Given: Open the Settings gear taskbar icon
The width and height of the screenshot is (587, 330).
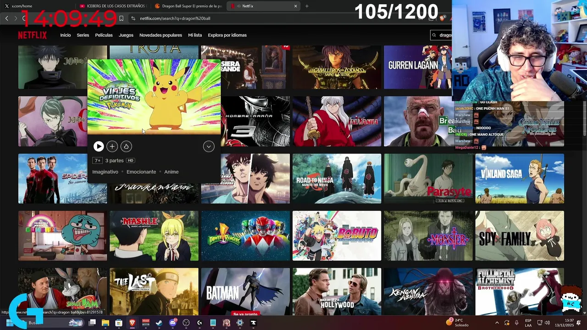Looking at the screenshot, I should pyautogui.click(x=239, y=323).
